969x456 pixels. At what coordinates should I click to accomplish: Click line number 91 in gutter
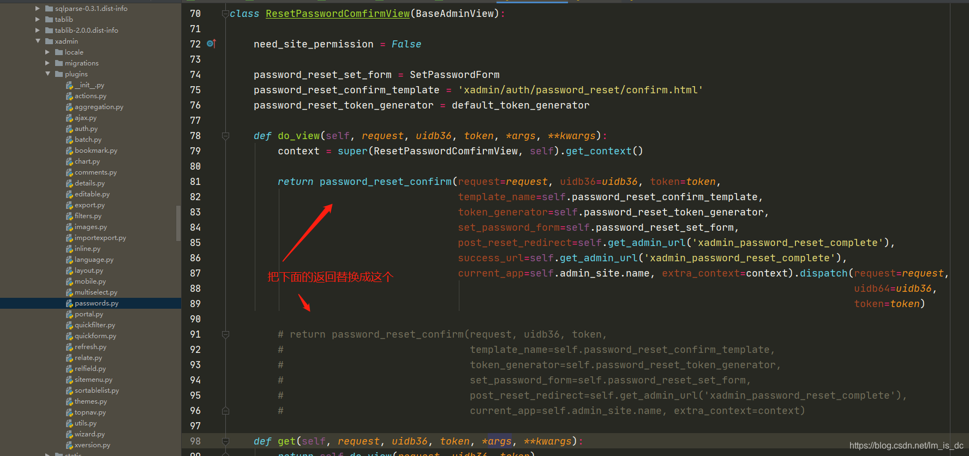(195, 334)
